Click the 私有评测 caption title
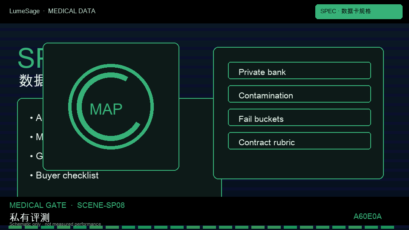 click(x=29, y=217)
